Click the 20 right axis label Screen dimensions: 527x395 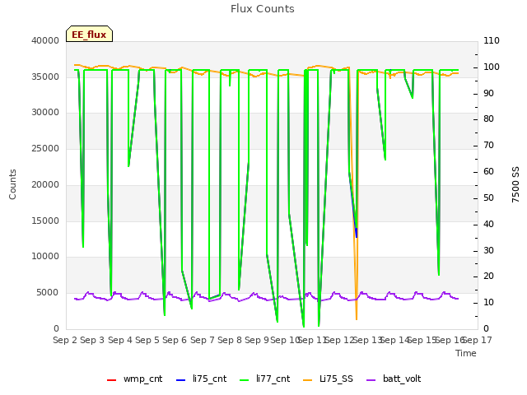point(488,276)
